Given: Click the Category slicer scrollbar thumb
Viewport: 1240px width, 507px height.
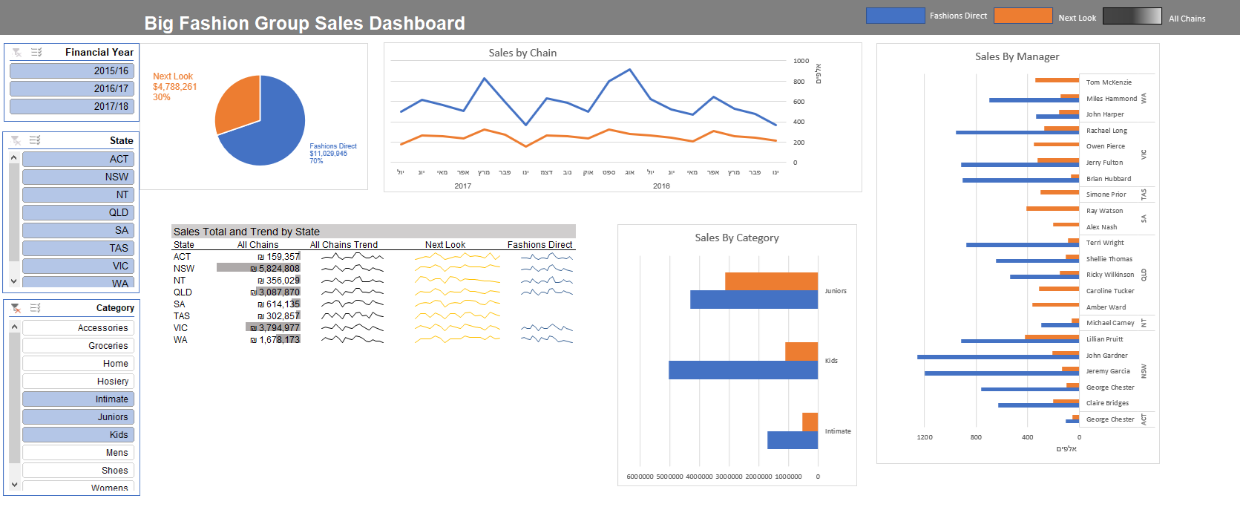Looking at the screenshot, I should point(13,397).
